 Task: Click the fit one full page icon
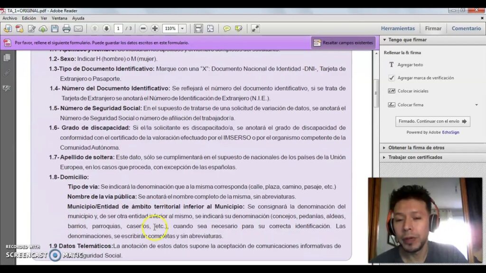click(x=210, y=28)
